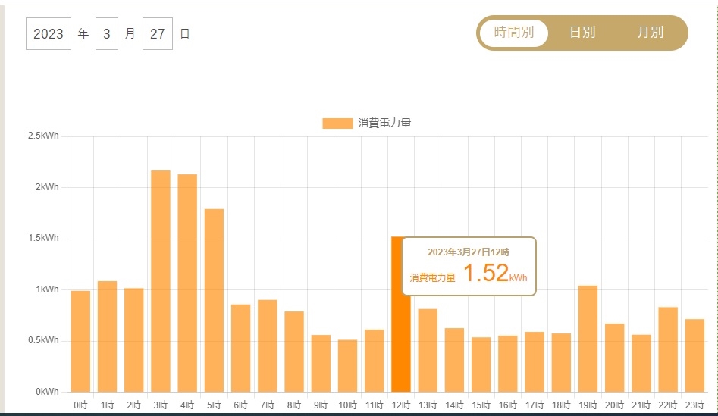Switch to the 日別 daily view
The height and width of the screenshot is (416, 718).
582,33
